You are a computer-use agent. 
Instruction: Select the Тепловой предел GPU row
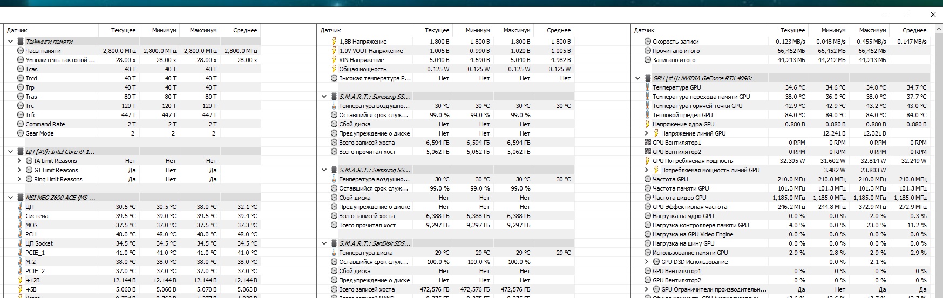(781, 115)
